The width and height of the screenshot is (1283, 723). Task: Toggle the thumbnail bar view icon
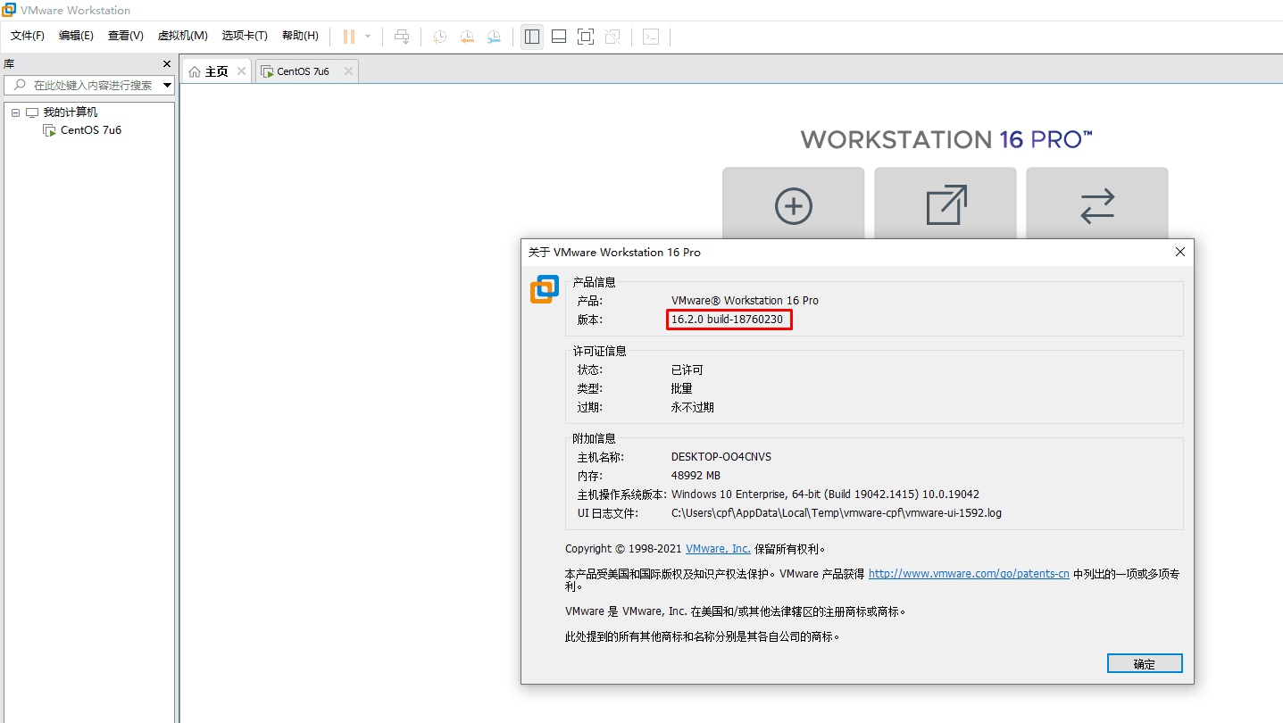(x=559, y=37)
